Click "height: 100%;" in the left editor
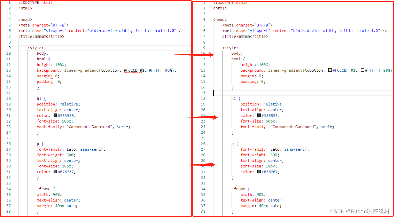 (52, 65)
